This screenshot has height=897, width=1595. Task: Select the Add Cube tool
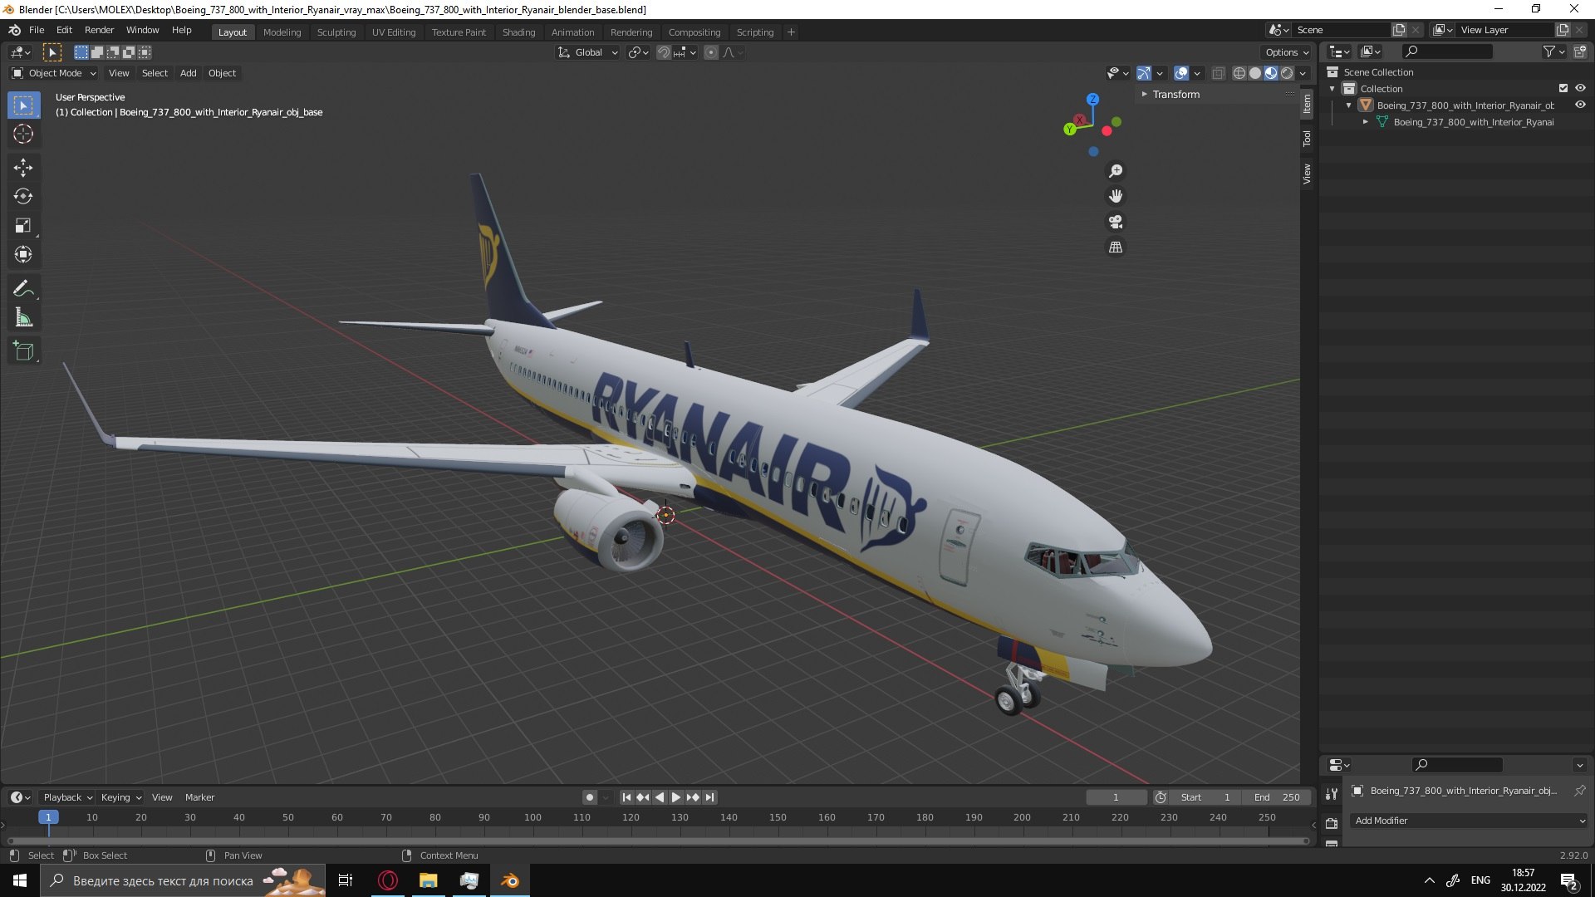[x=23, y=351]
